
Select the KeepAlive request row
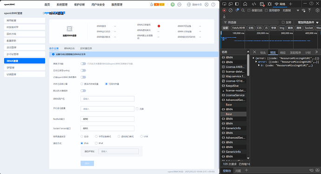(x=234, y=86)
